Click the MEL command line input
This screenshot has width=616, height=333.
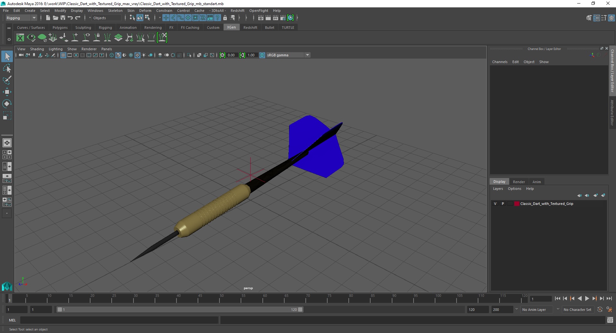tap(119, 320)
